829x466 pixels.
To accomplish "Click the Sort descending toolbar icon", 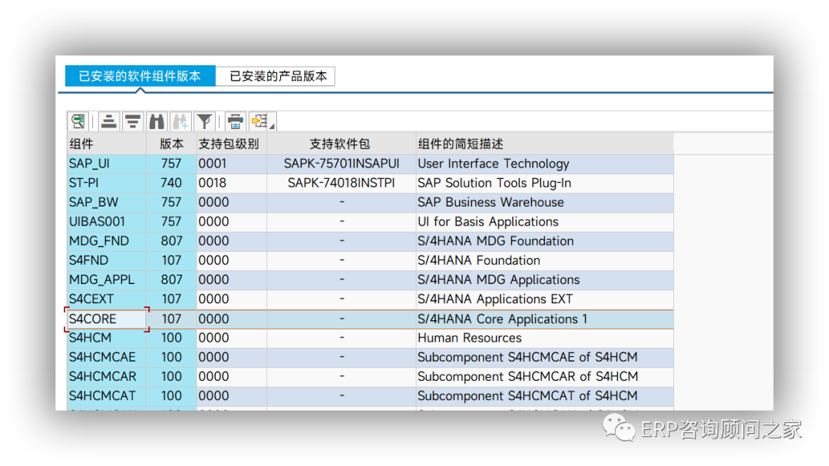I will [x=133, y=121].
